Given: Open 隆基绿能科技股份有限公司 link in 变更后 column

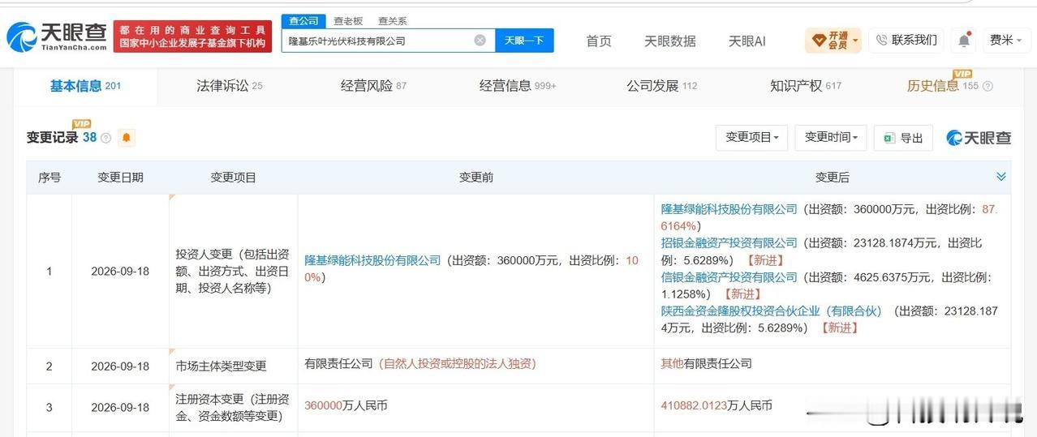Looking at the screenshot, I should pos(729,209).
